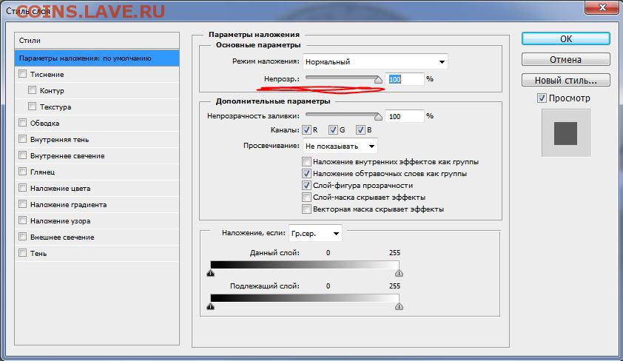Screen dimensions: 623x361
Task: Click the Непрозр. percentage input field
Action: pyautogui.click(x=405, y=79)
